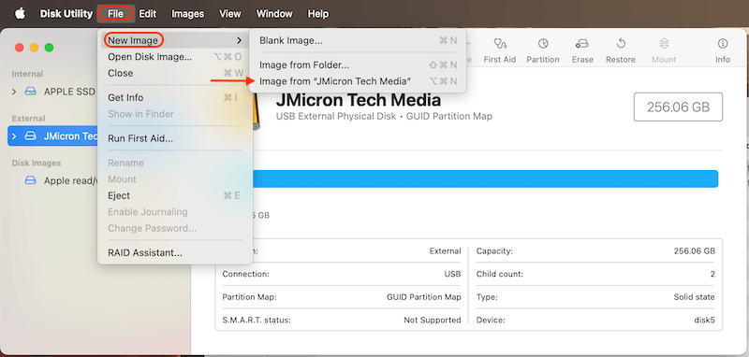Viewport: 749px width, 357px height.
Task: Select the APPLE SSD drive icon
Action: [30, 92]
